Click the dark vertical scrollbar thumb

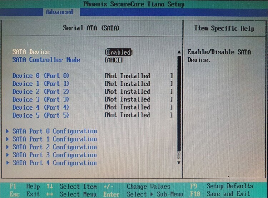click(x=179, y=103)
